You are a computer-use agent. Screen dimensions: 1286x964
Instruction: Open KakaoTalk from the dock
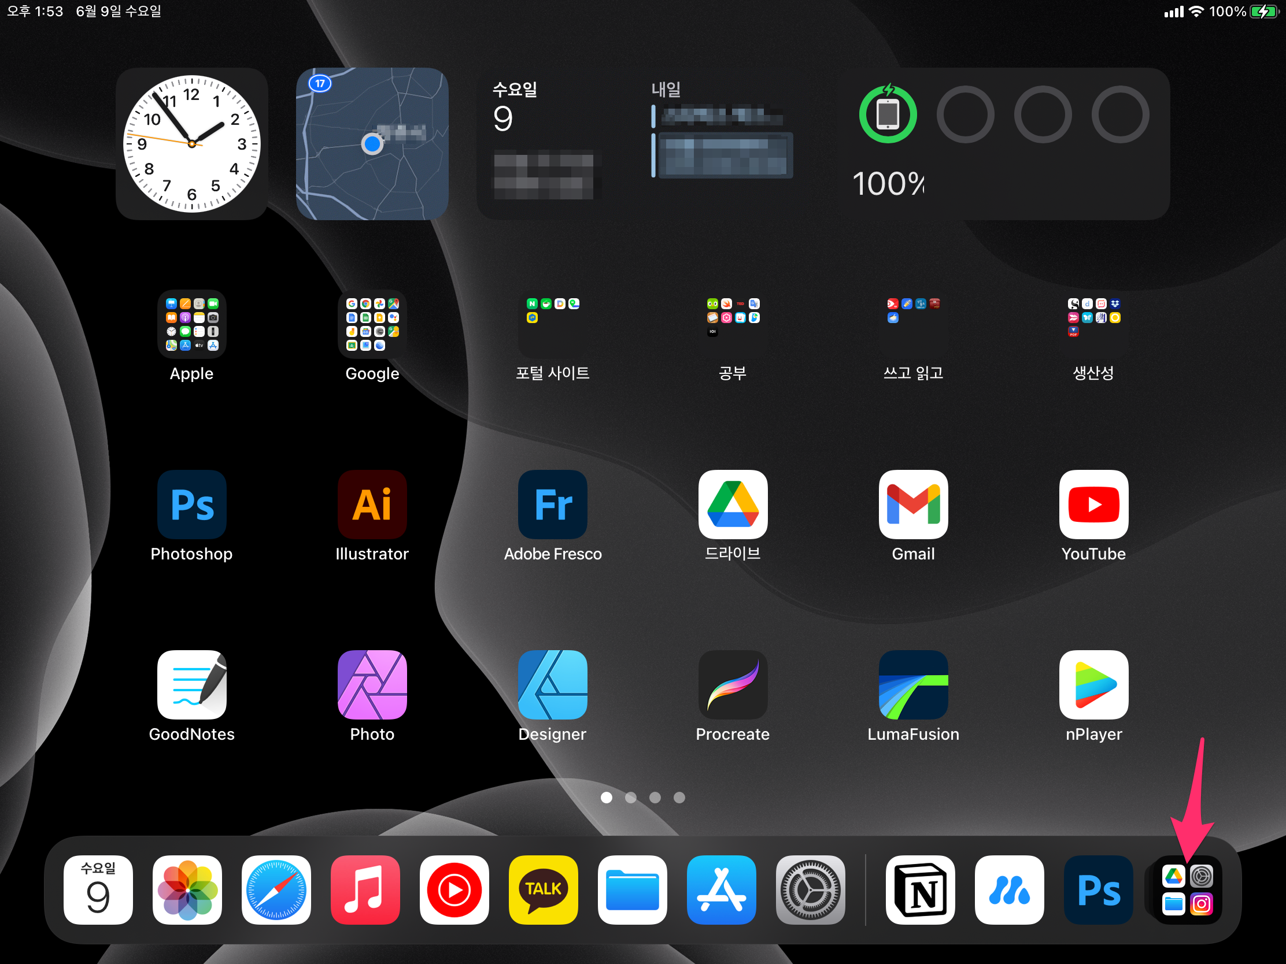[543, 889]
